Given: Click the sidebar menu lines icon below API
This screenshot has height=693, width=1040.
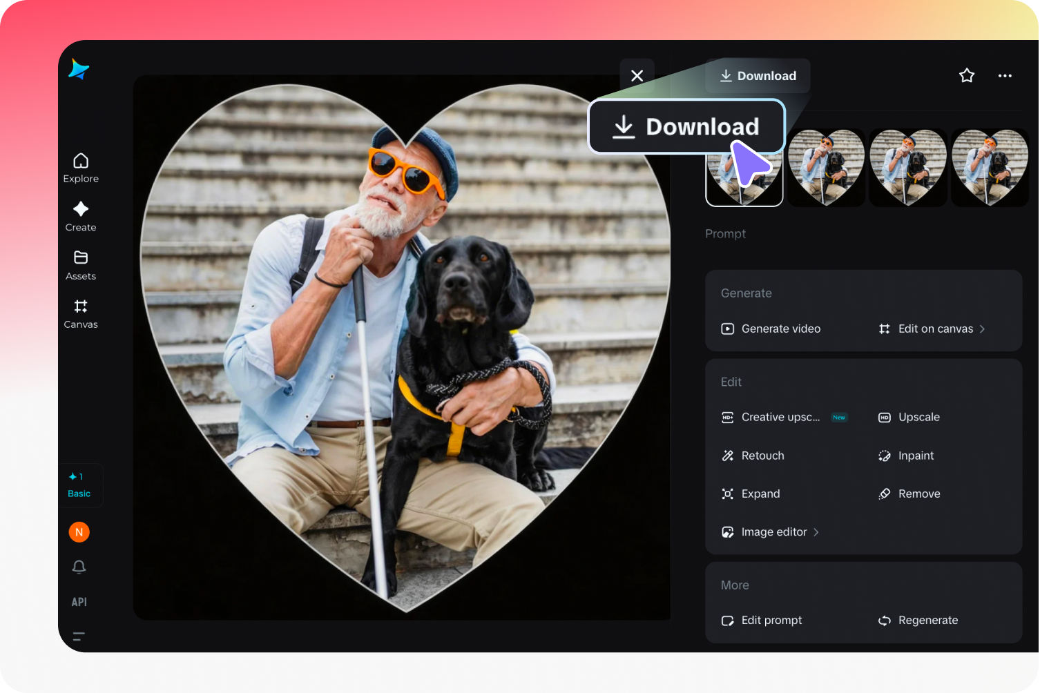Looking at the screenshot, I should pyautogui.click(x=79, y=636).
